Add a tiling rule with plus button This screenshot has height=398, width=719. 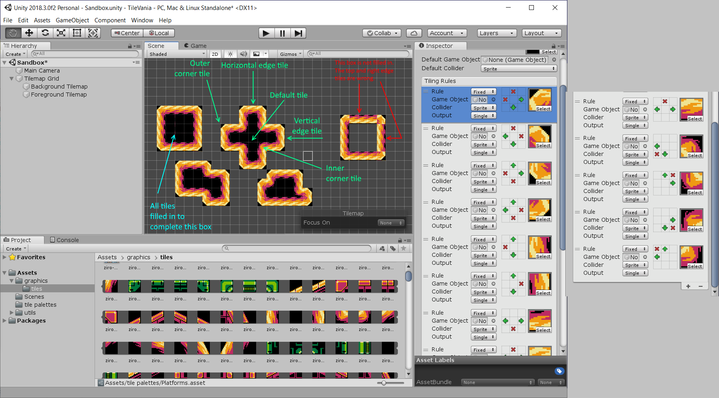(688, 286)
